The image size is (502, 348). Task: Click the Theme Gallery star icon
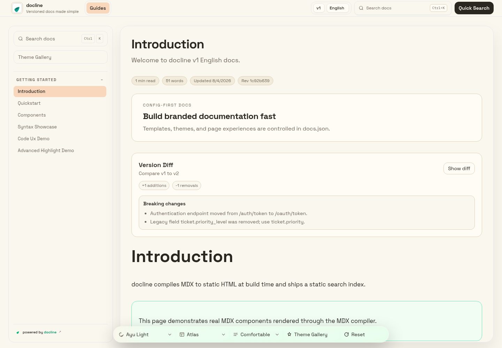tap(289, 334)
